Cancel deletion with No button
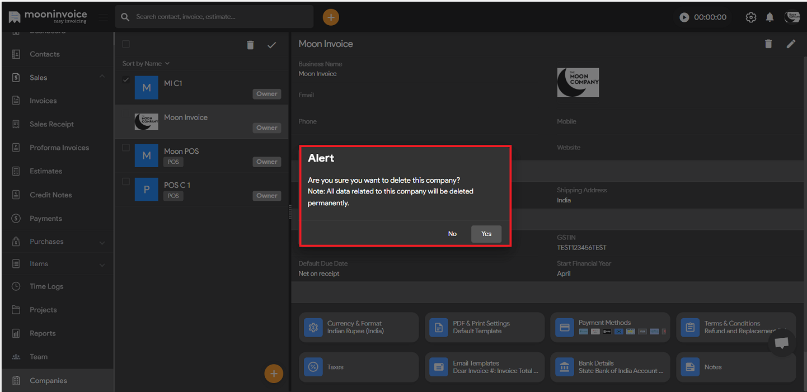 [x=452, y=234]
